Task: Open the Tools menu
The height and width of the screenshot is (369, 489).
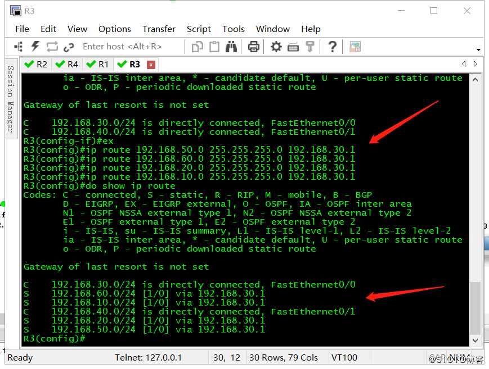Action: point(234,29)
